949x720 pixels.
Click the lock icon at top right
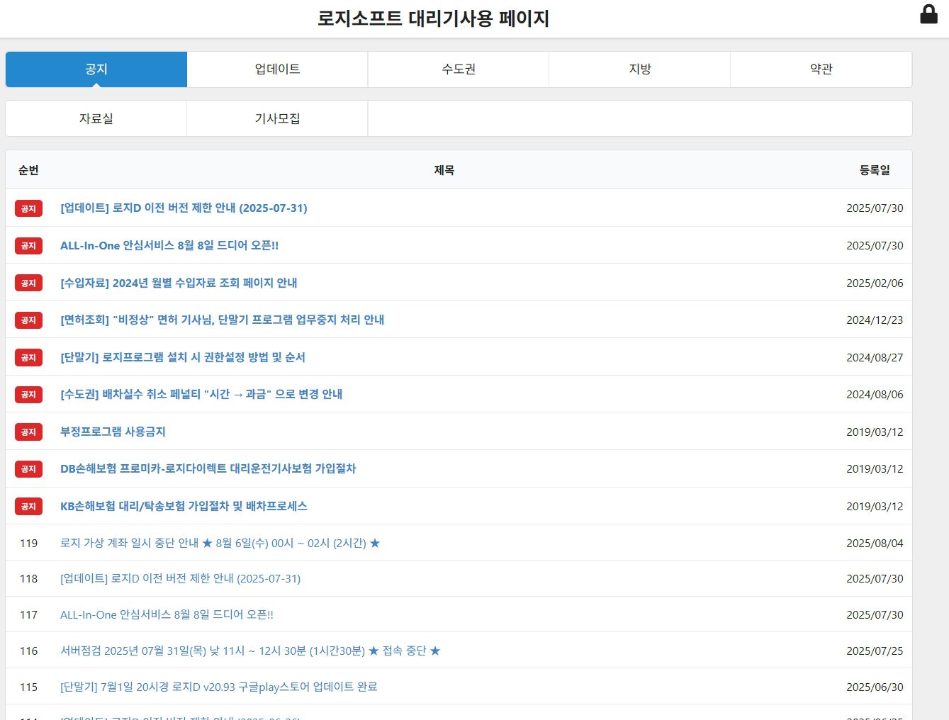pos(928,14)
